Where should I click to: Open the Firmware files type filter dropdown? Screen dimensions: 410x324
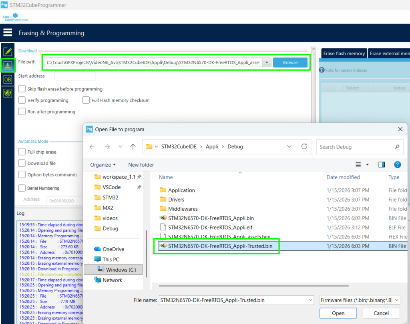[x=360, y=300]
